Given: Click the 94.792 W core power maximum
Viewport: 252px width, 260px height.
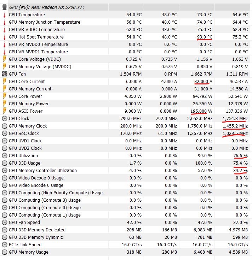Looking at the screenshot, I should point(203,96).
